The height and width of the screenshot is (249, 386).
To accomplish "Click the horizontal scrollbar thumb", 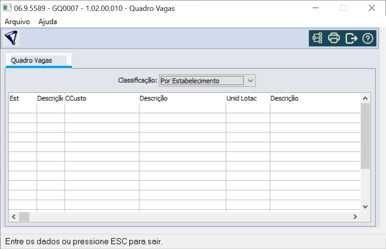I will pos(24,217).
